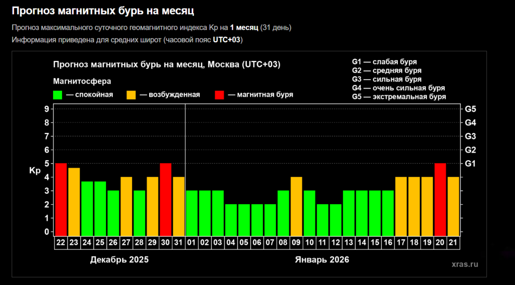Click the green bar for January 05

click(244, 220)
